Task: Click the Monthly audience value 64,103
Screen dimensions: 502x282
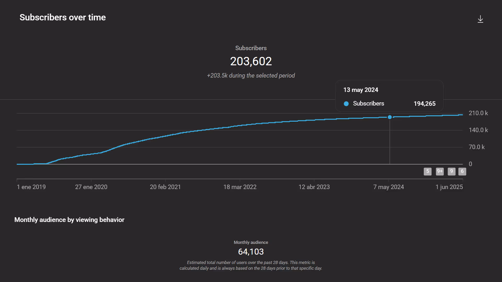Action: pyautogui.click(x=251, y=252)
